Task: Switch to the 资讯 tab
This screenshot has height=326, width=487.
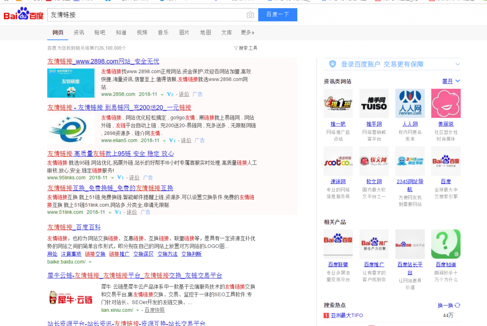Action: (78, 32)
